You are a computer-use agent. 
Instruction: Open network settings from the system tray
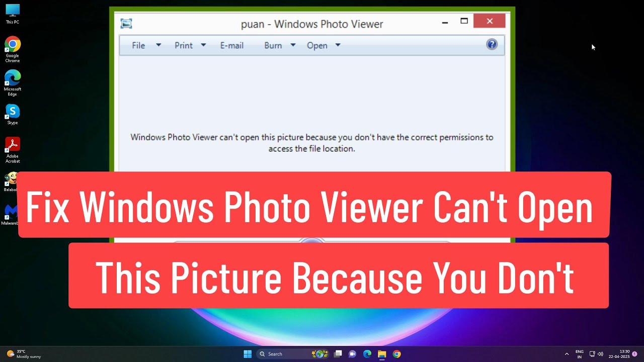point(592,354)
